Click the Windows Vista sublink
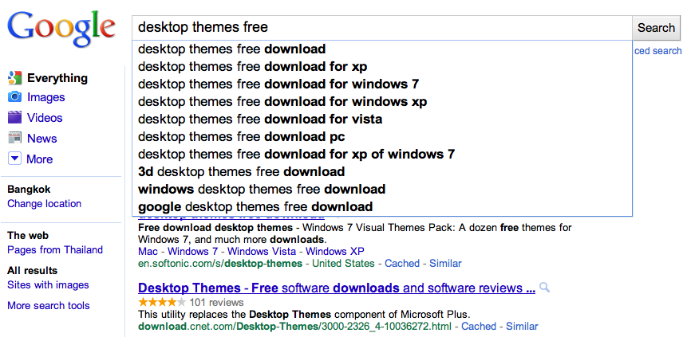 pyautogui.click(x=262, y=251)
